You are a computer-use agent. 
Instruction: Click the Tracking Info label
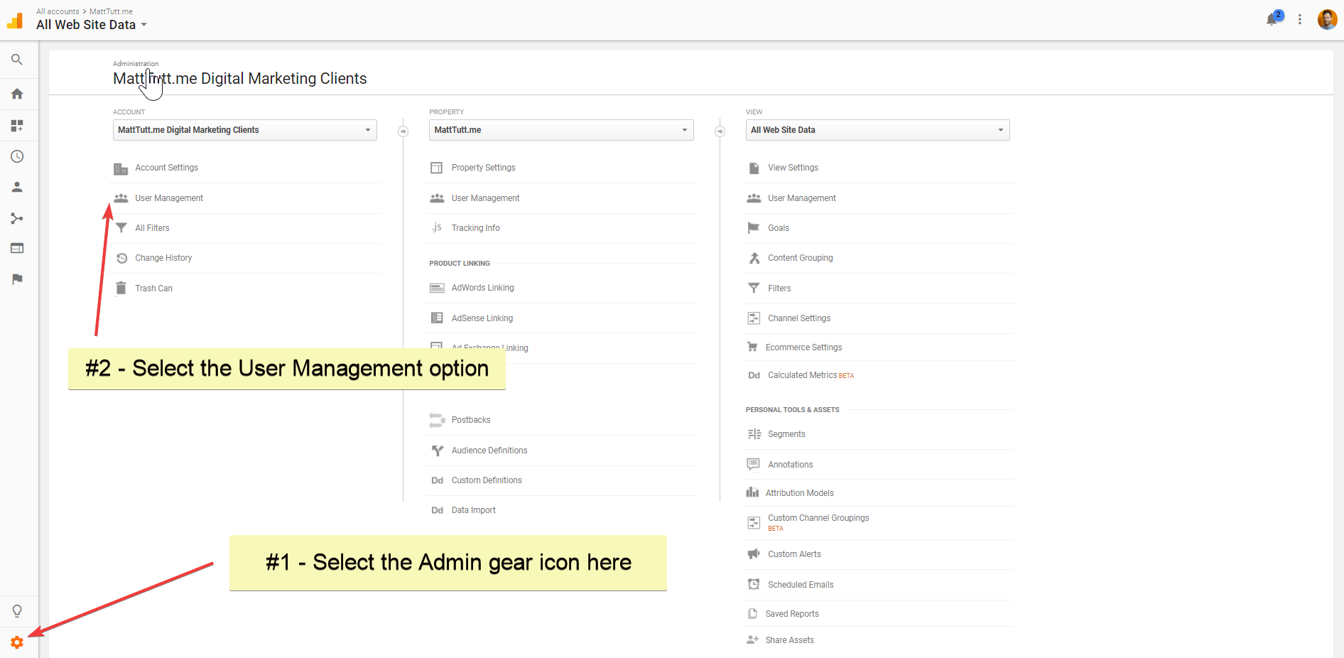476,228
